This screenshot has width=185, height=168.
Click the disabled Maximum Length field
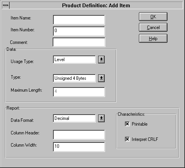pyautogui.click(x=79, y=92)
